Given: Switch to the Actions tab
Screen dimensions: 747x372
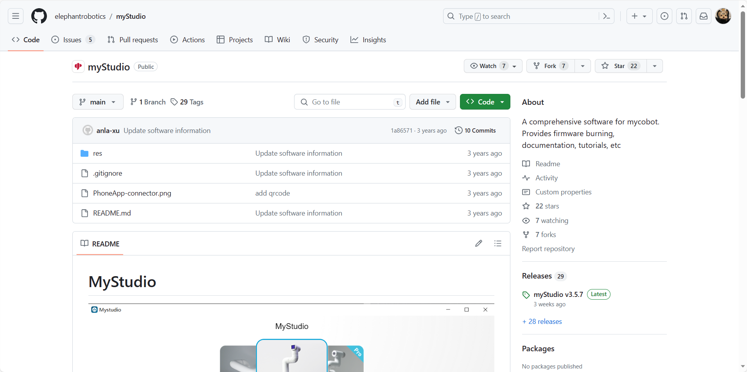Looking at the screenshot, I should pos(188,40).
